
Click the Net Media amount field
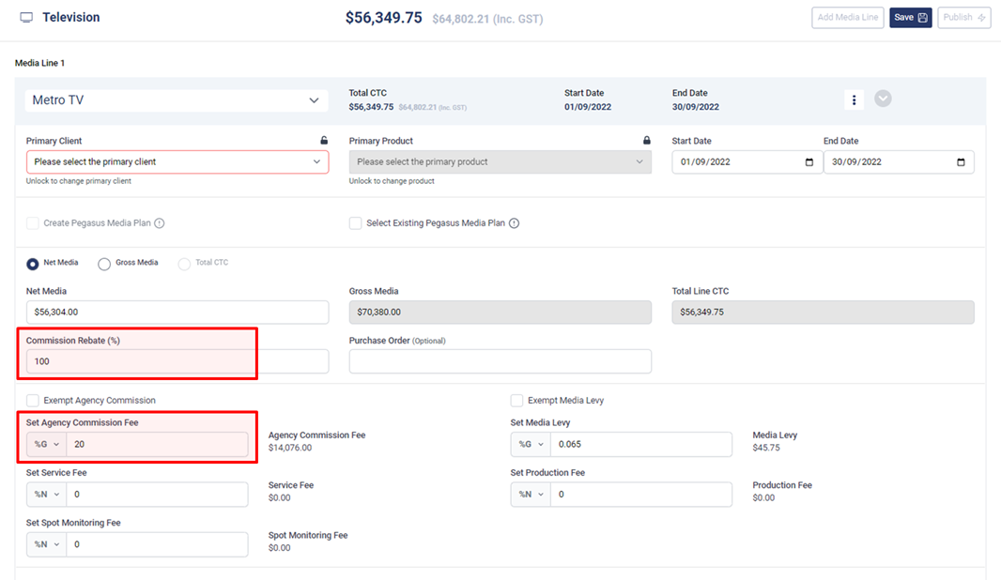pos(177,313)
